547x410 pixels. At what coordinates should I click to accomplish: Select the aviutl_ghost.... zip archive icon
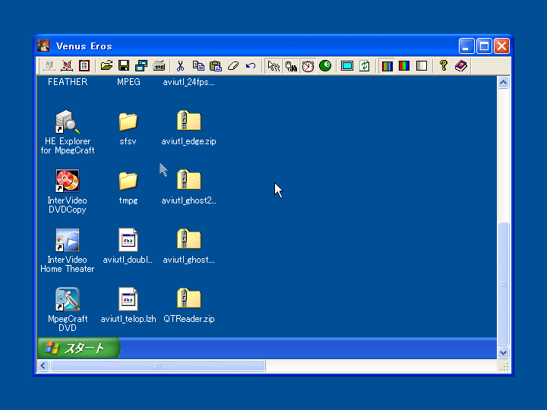click(188, 239)
